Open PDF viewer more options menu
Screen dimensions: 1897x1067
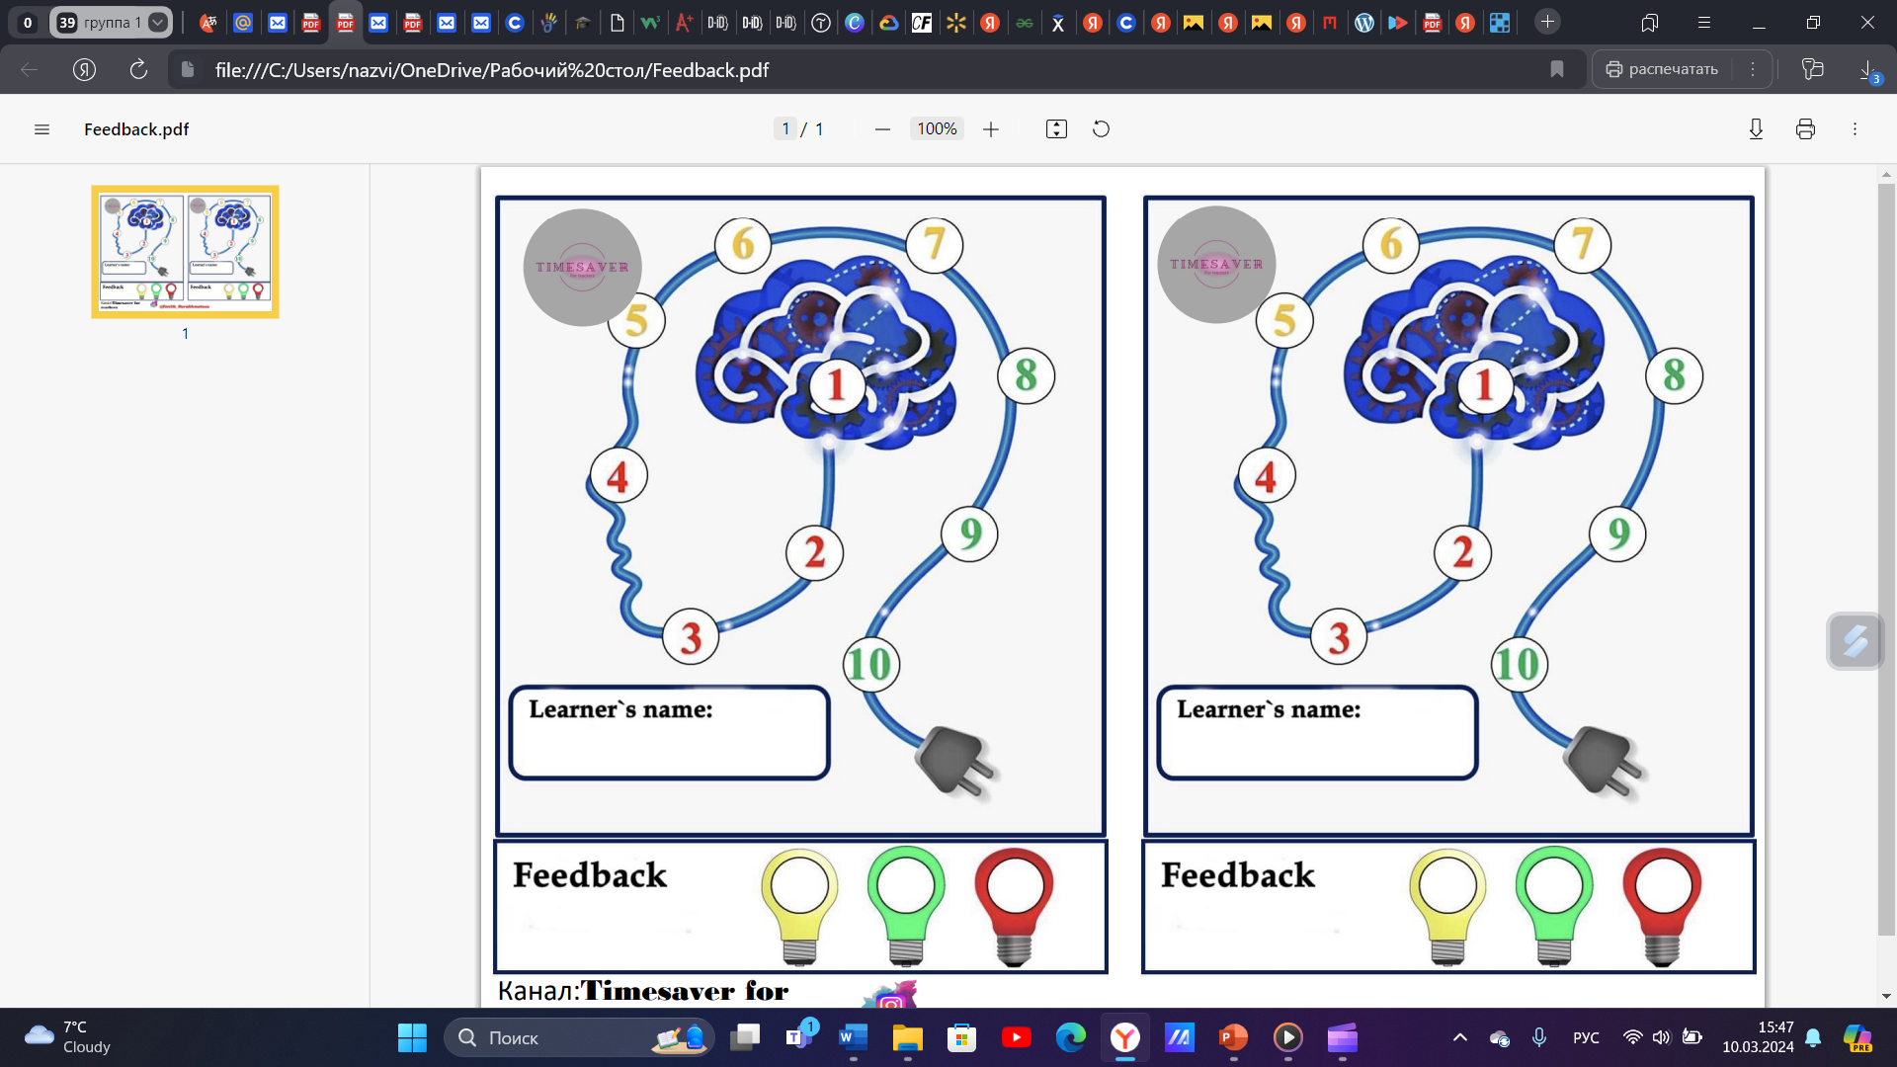[x=1855, y=129]
